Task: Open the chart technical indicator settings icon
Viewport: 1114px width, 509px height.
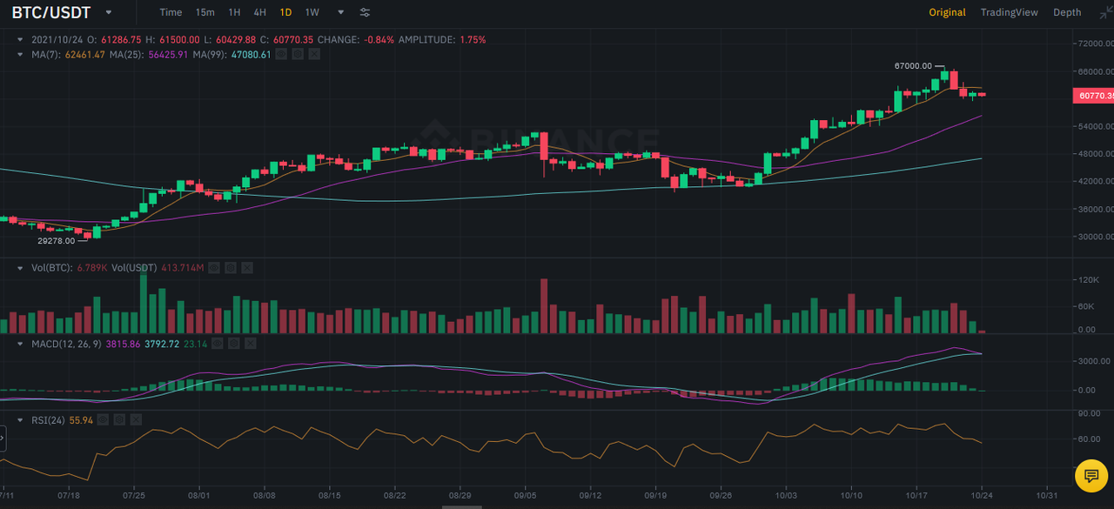Action: (365, 12)
